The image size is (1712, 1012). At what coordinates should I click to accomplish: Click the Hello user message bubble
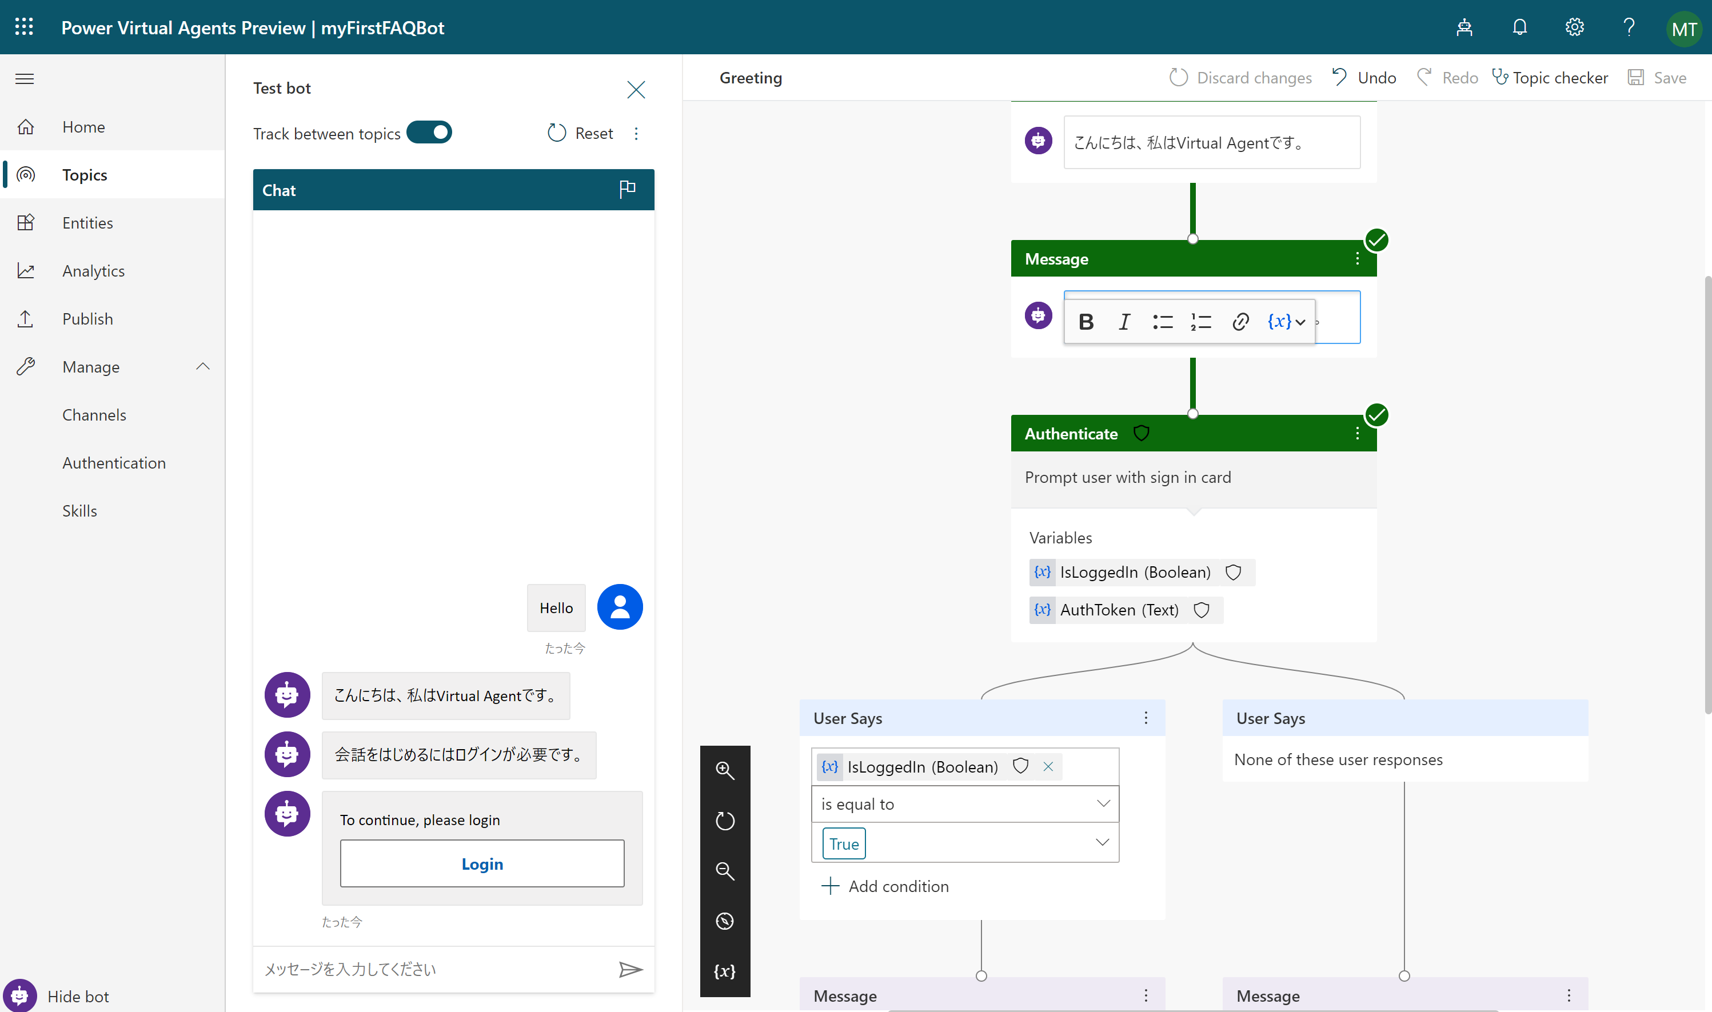click(556, 607)
